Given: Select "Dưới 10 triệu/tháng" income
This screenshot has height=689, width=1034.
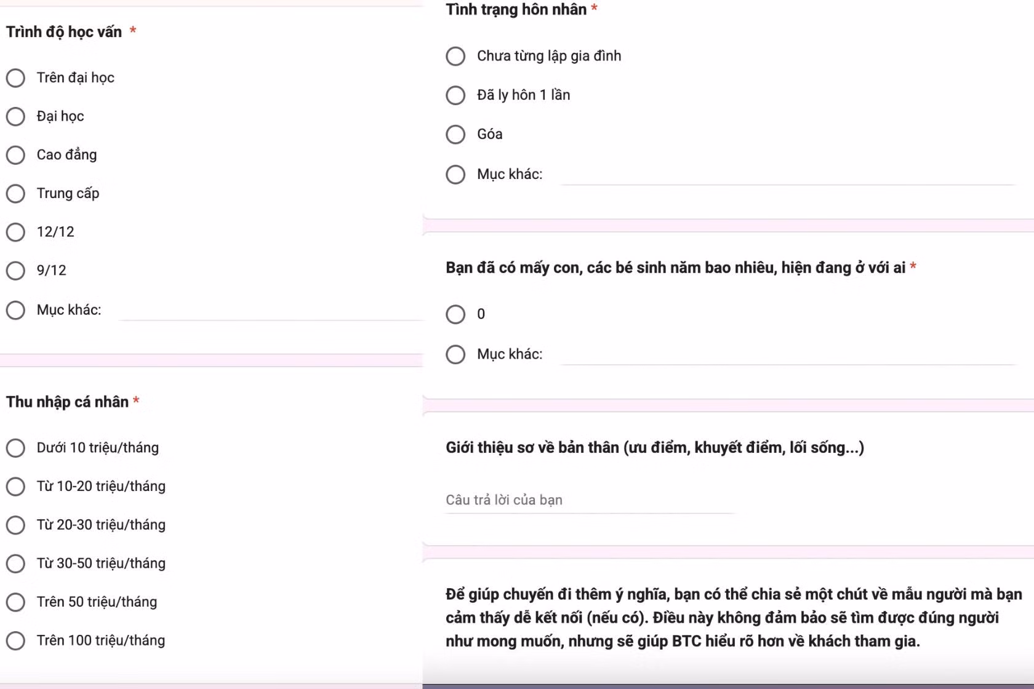Looking at the screenshot, I should 15,448.
